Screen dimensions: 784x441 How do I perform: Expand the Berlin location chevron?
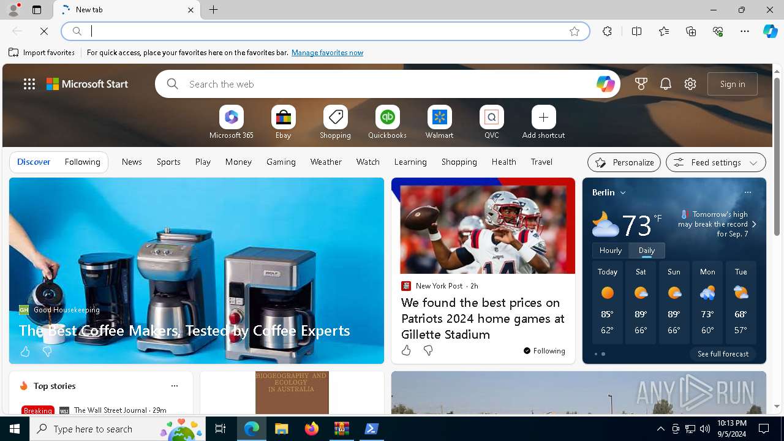(623, 192)
